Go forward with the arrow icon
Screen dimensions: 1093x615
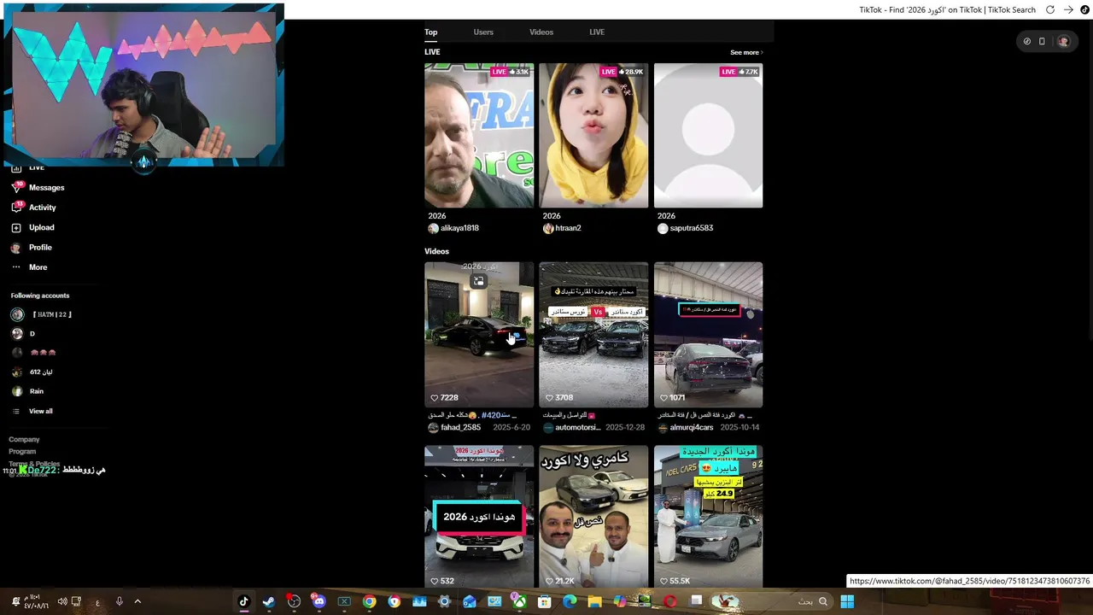1068,9
